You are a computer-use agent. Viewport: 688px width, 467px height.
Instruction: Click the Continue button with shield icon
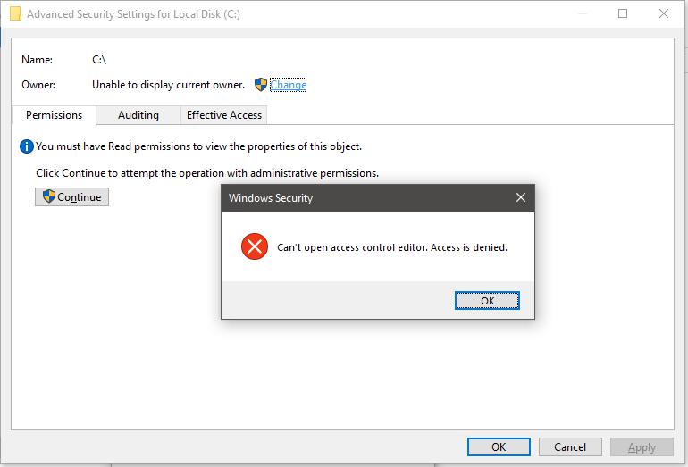tap(72, 196)
